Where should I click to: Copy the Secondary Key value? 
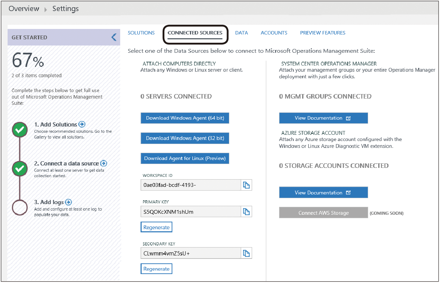[246, 253]
